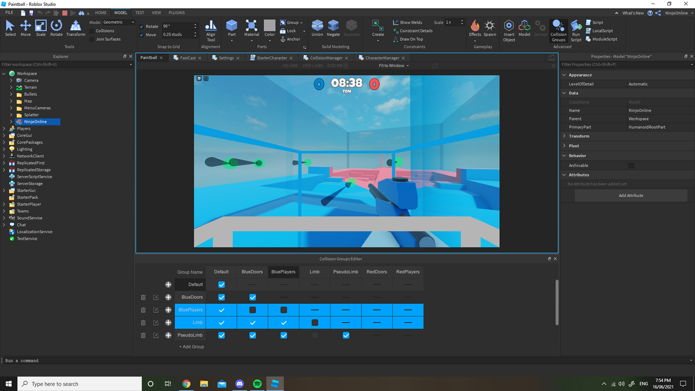Click the Anchor button
Viewport: 695px width, 391px height.
[290, 39]
